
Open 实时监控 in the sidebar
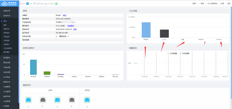point(6,33)
